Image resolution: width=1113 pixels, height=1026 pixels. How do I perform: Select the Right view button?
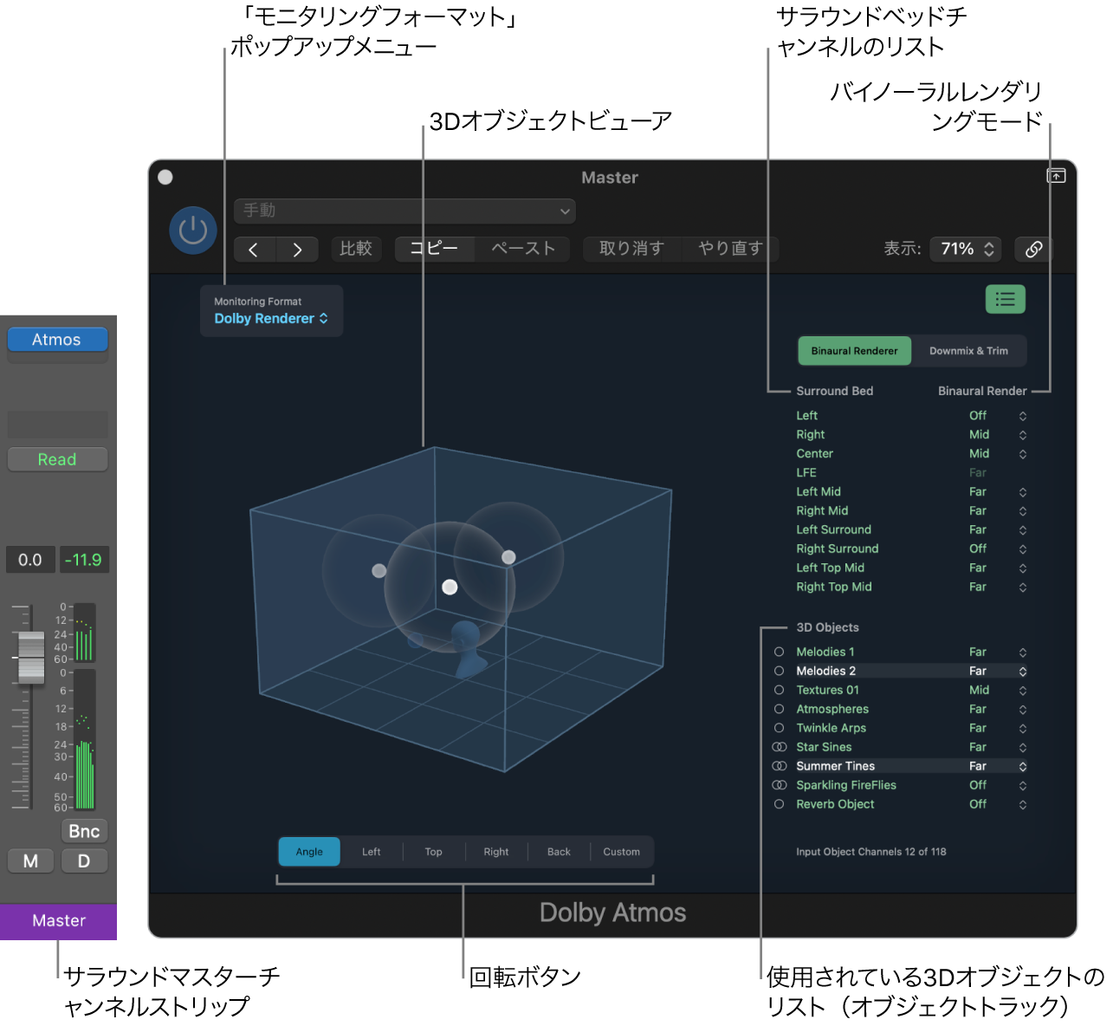(496, 852)
